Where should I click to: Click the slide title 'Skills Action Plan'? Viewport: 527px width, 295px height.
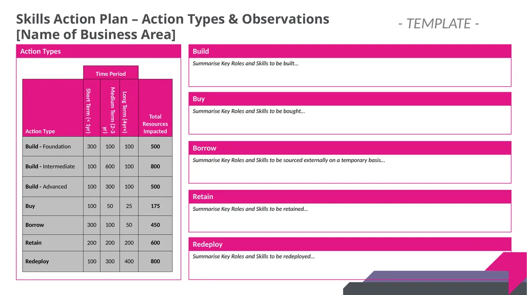pos(72,19)
